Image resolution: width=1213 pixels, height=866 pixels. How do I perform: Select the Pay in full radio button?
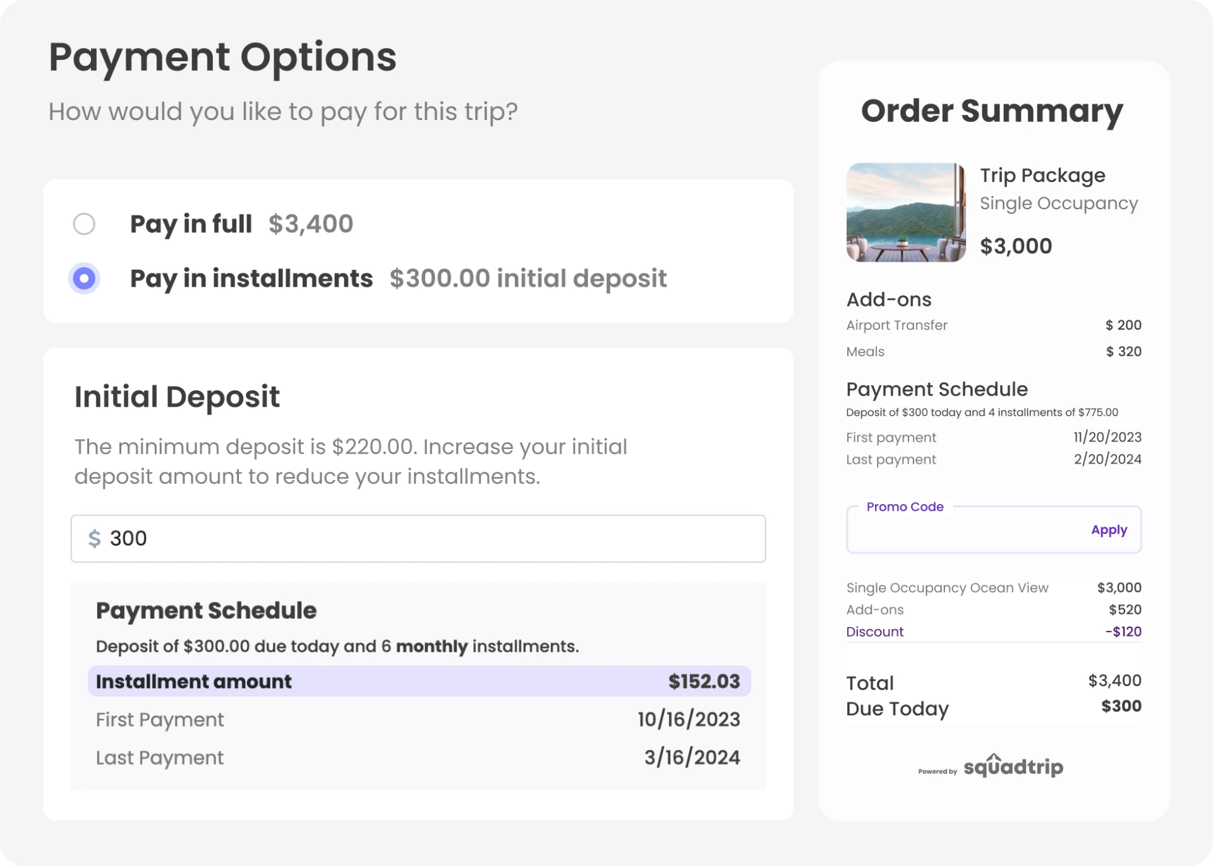84,224
